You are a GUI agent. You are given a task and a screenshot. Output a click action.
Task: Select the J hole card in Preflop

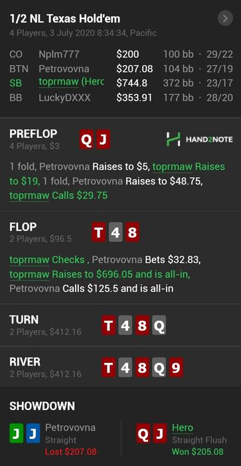(103, 139)
